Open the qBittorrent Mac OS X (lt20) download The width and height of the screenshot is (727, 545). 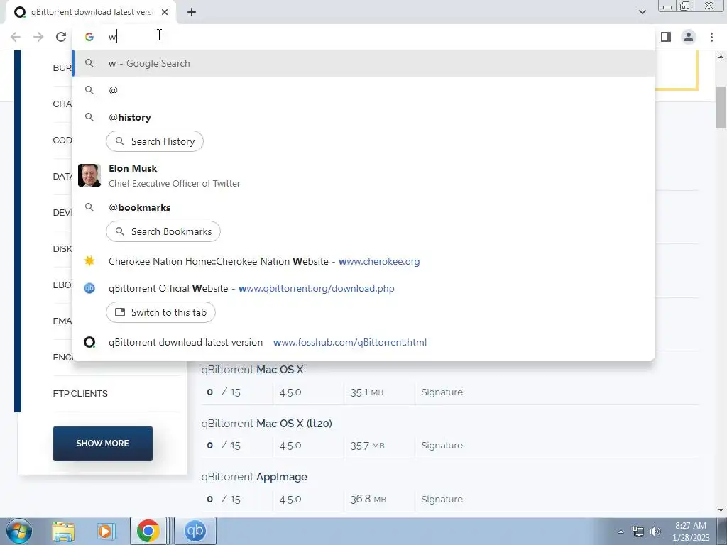click(267, 424)
